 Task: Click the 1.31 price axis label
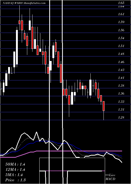[x=121, y=110]
